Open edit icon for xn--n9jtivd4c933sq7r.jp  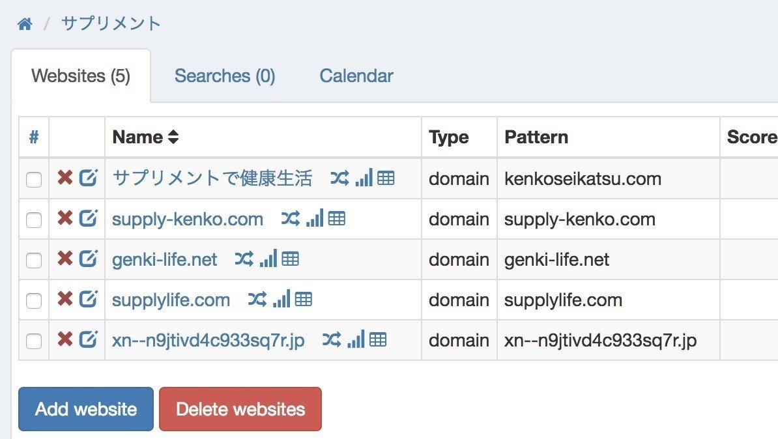pyautogui.click(x=88, y=340)
